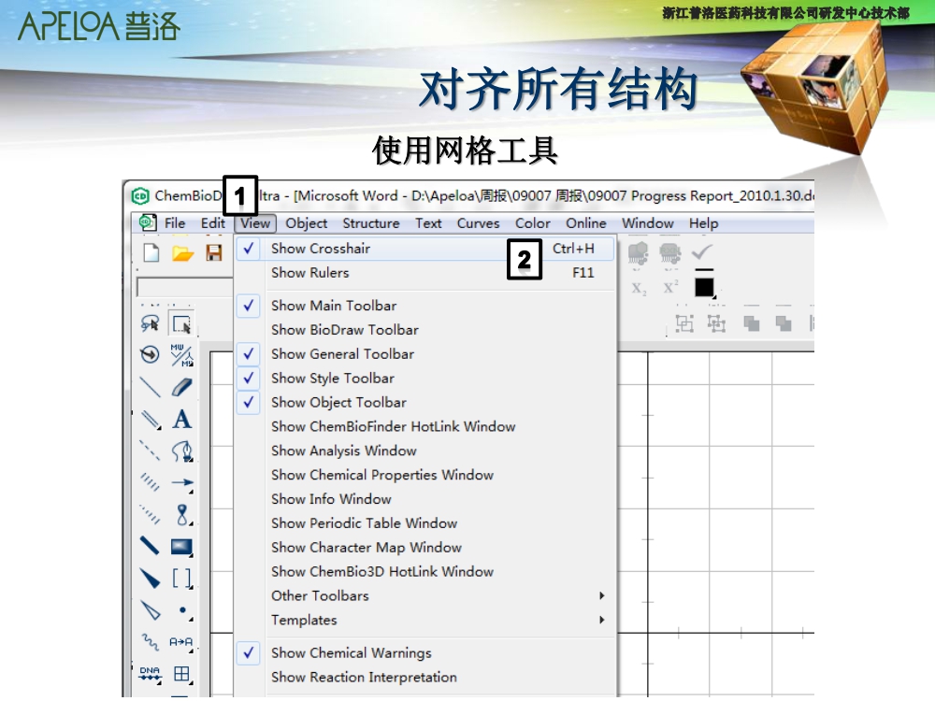
Task: Uncheck Show General Toolbar
Action: [424, 354]
